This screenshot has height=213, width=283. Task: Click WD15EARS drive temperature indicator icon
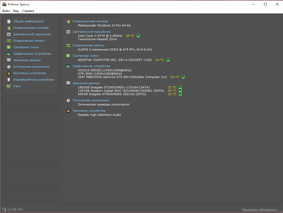point(180,90)
